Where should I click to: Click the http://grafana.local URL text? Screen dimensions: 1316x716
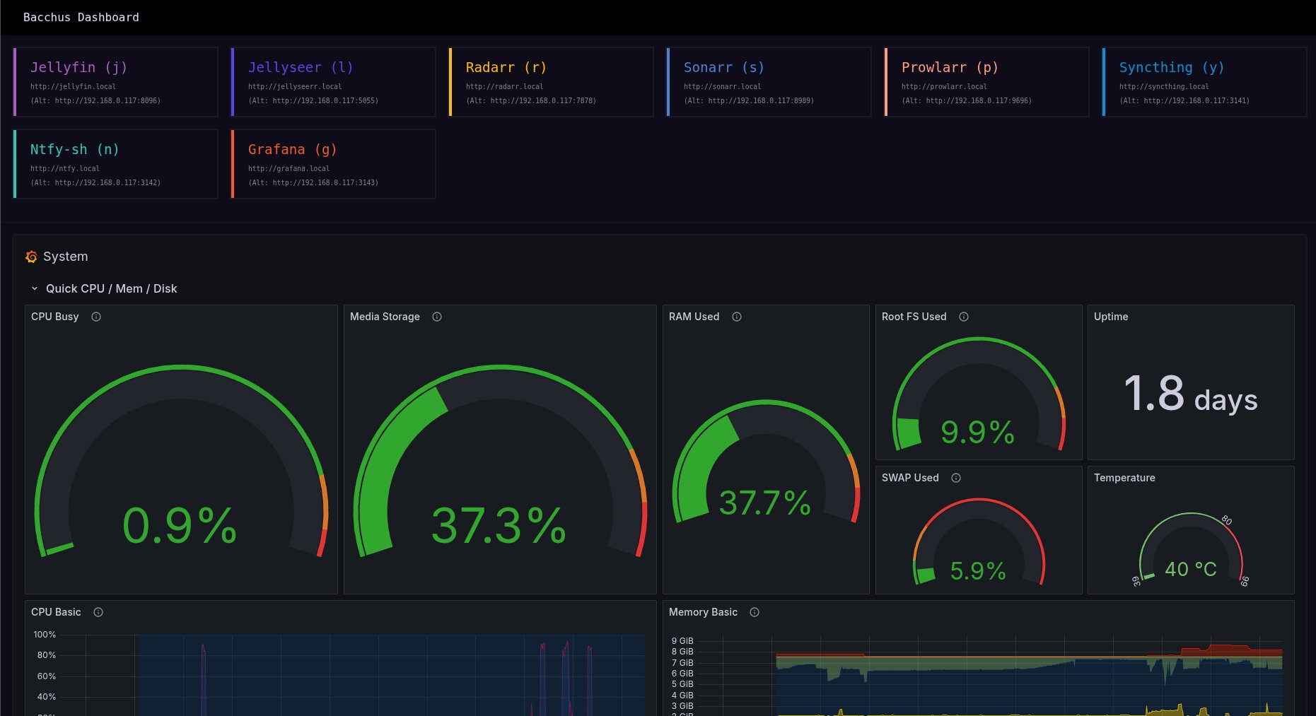click(x=289, y=168)
